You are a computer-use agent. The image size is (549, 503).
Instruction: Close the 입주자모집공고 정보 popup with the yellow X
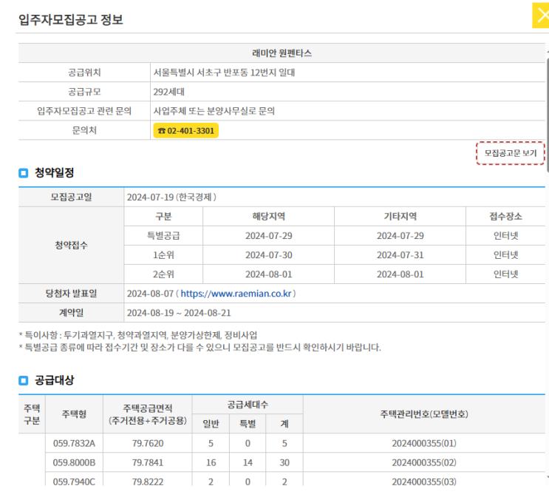(541, 16)
